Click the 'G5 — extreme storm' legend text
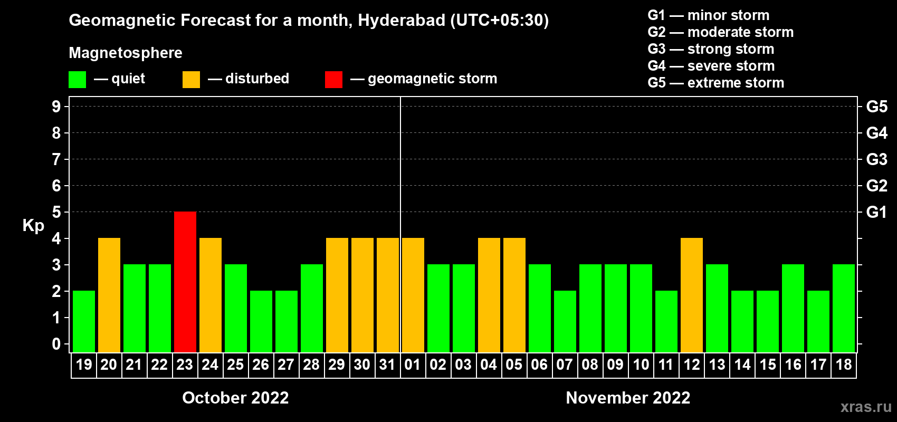Image resolution: width=897 pixels, height=422 pixels. tap(716, 83)
